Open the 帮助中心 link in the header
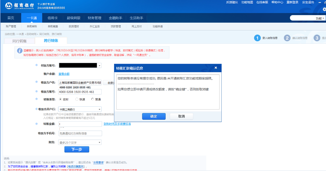 pos(277,2)
